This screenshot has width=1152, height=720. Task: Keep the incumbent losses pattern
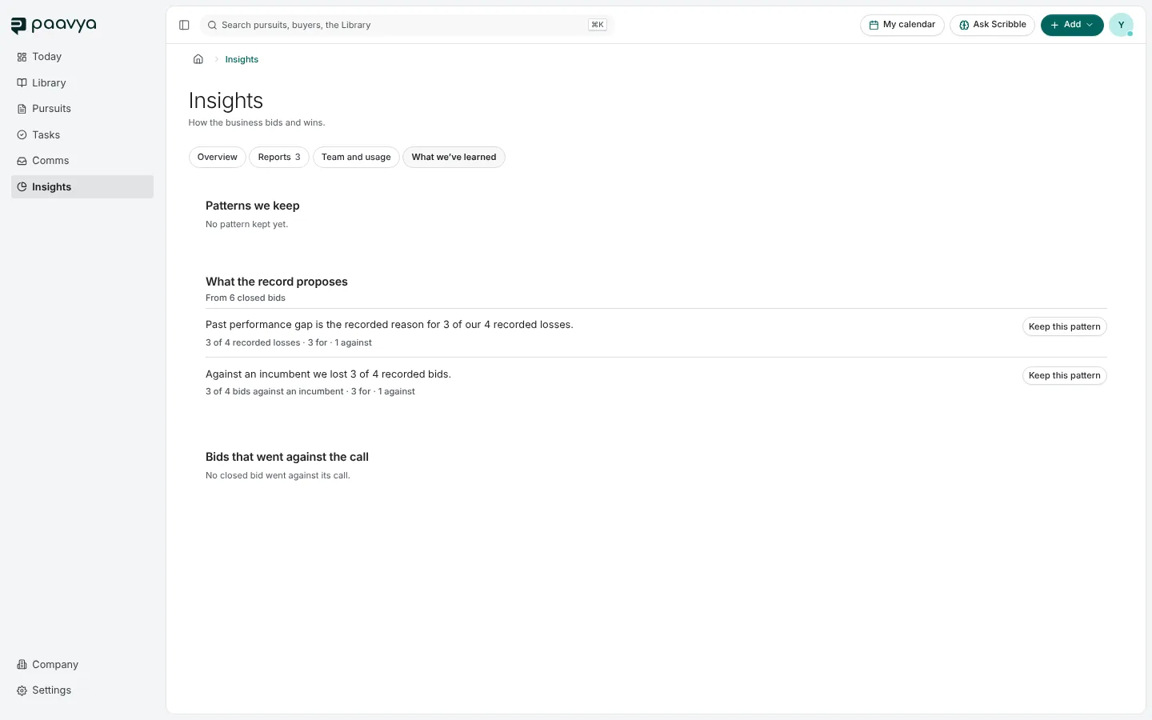click(x=1064, y=376)
